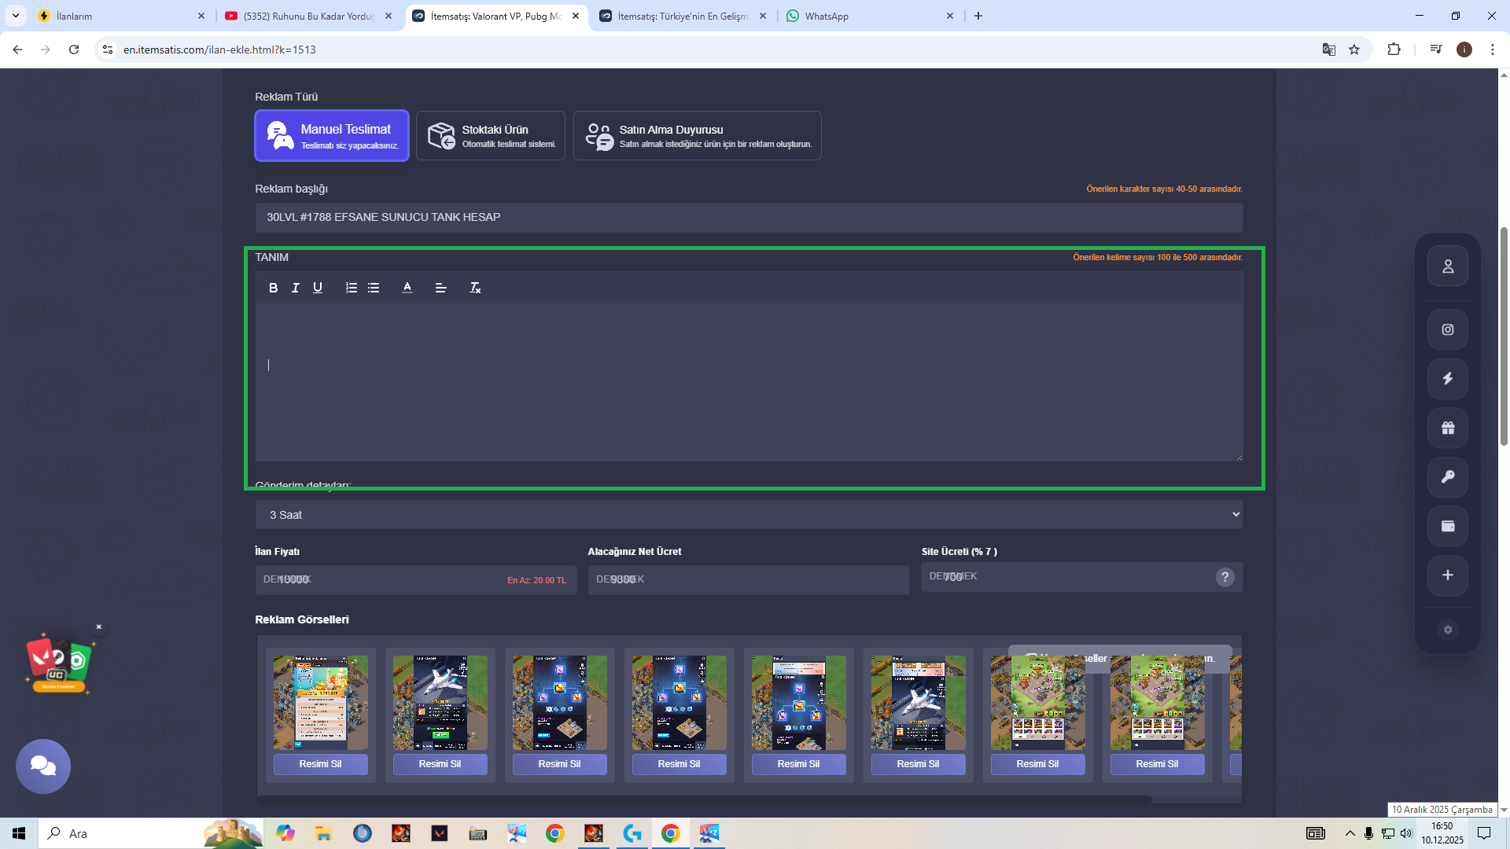
Task: Click the plus icon in right sidebar
Action: [1448, 575]
